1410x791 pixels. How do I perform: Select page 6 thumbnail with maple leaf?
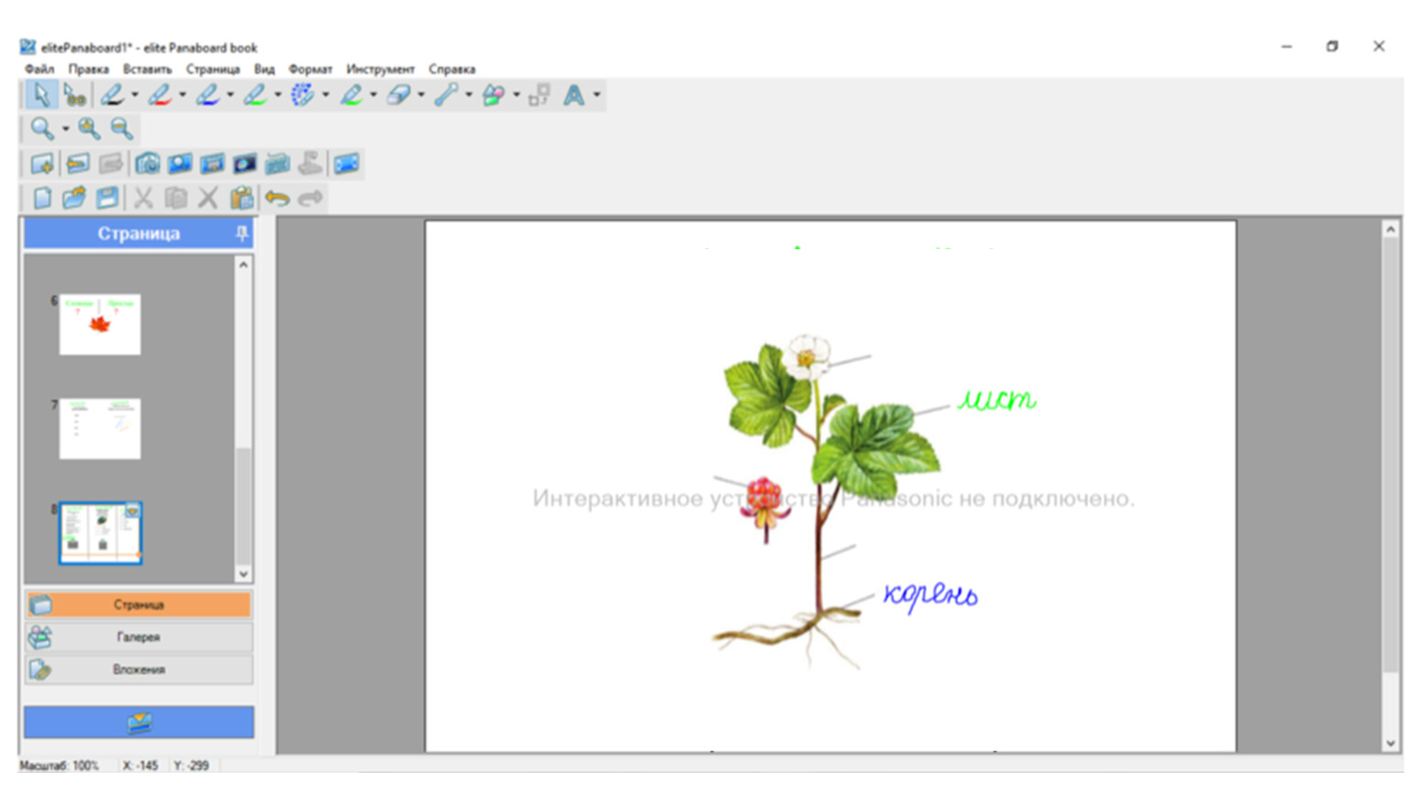coord(100,324)
